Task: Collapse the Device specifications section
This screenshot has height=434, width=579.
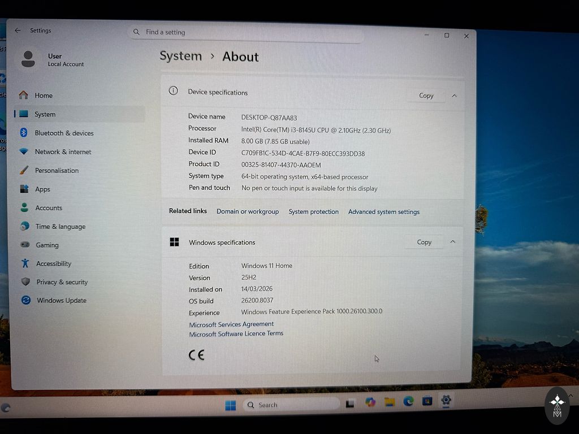Action: tap(454, 96)
